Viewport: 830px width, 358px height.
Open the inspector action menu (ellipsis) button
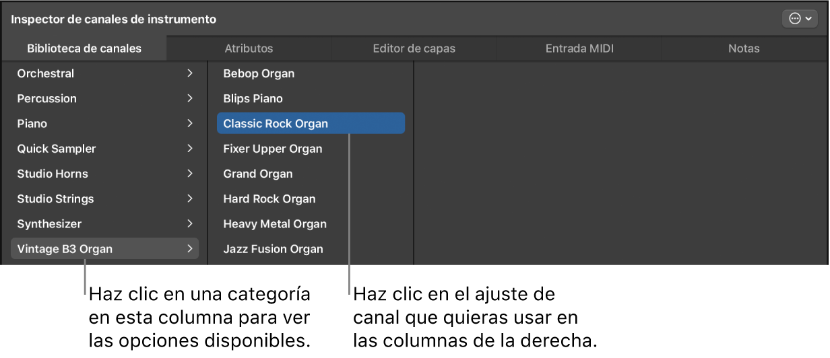click(x=800, y=20)
